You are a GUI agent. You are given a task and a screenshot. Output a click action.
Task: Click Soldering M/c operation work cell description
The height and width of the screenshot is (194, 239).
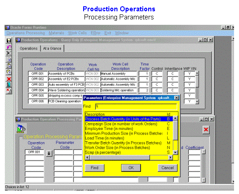point(119,90)
